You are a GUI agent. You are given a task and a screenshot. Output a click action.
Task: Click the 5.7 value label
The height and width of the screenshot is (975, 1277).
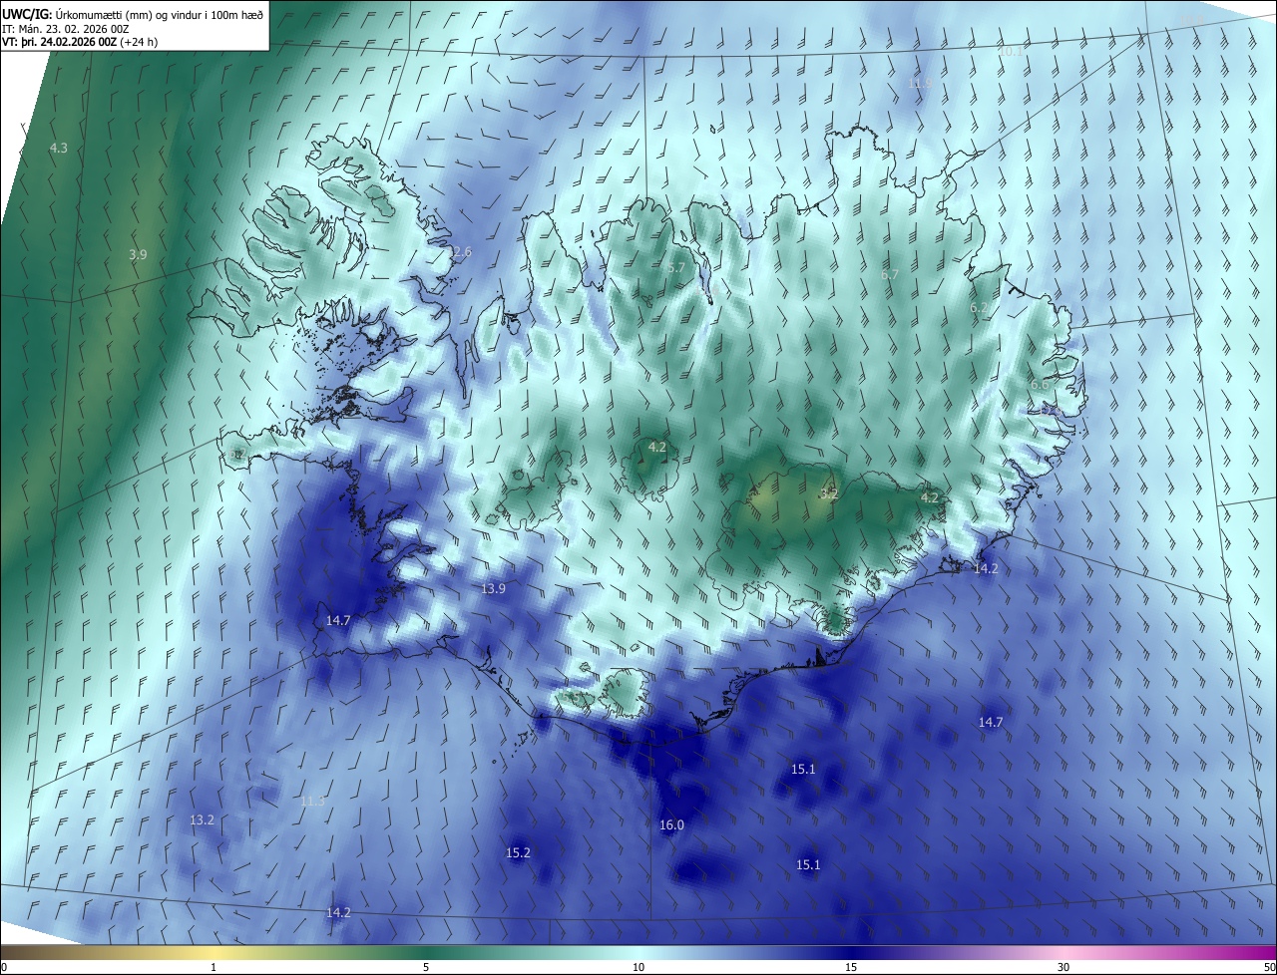676,268
